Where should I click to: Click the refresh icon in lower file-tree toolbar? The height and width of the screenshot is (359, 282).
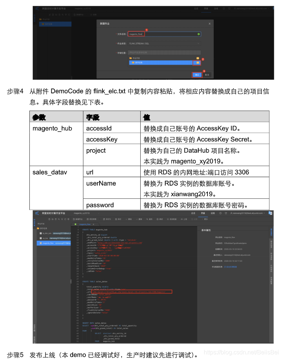click(x=65, y=219)
